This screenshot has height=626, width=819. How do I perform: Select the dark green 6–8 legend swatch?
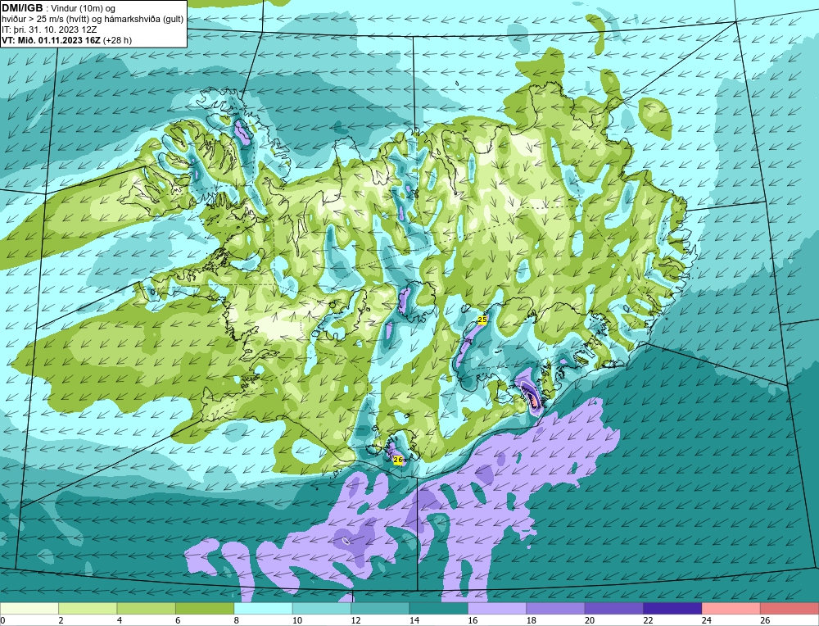pyautogui.click(x=205, y=608)
